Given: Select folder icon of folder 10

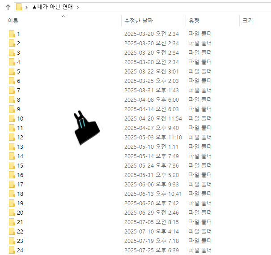Looking at the screenshot, I should coord(12,118).
